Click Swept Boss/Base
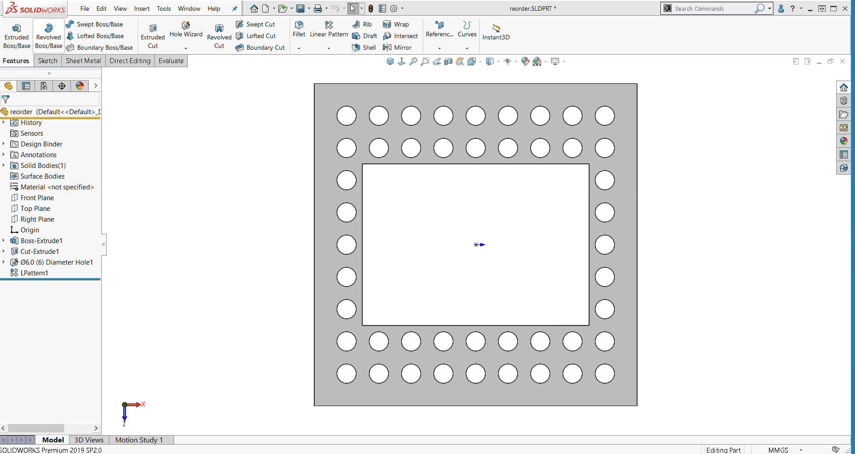Screen dimensions: 855x454 pos(95,24)
